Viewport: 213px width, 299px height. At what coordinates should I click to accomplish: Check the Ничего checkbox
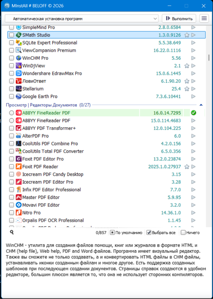tap(183, 233)
